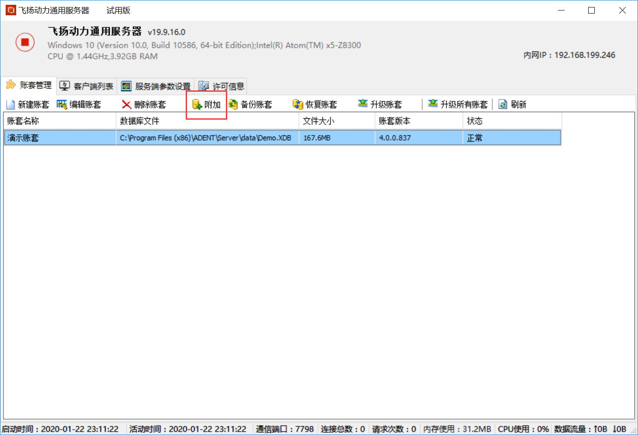Click the 通信端口：7798 status entry

[x=284, y=429]
